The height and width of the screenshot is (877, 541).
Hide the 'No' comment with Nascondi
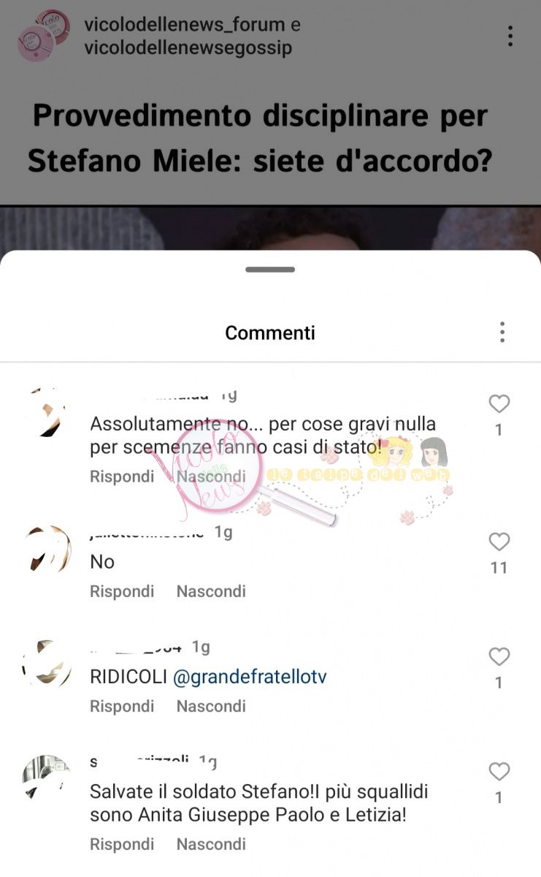point(211,591)
